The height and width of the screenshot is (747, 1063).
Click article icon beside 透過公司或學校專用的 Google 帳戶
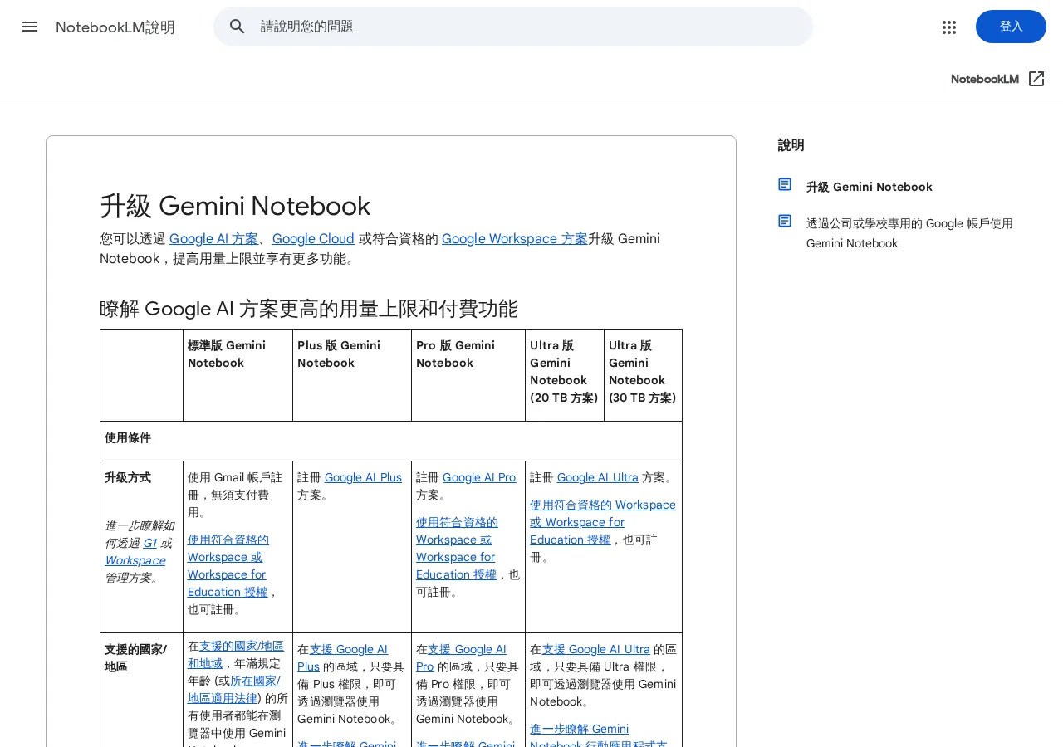point(785,221)
